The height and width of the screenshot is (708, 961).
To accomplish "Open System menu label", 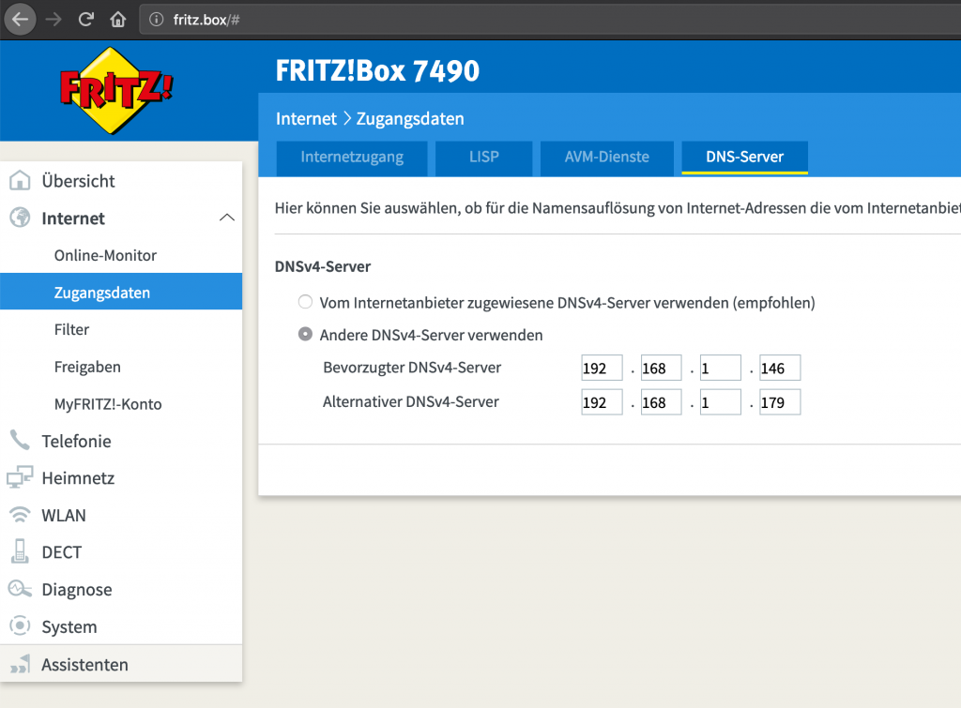I will 69,627.
